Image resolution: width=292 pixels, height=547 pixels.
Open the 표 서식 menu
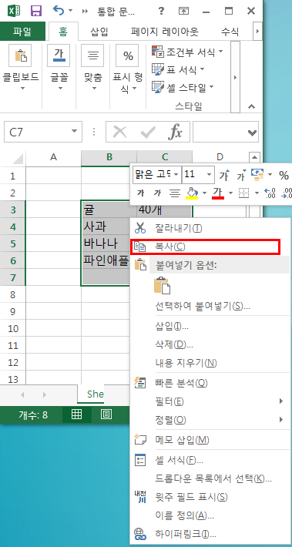tap(178, 70)
